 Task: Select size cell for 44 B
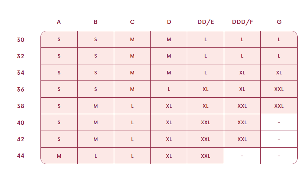(96, 156)
